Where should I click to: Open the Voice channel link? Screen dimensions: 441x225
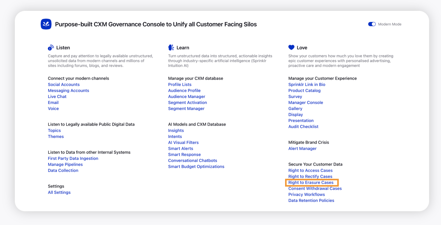(53, 109)
